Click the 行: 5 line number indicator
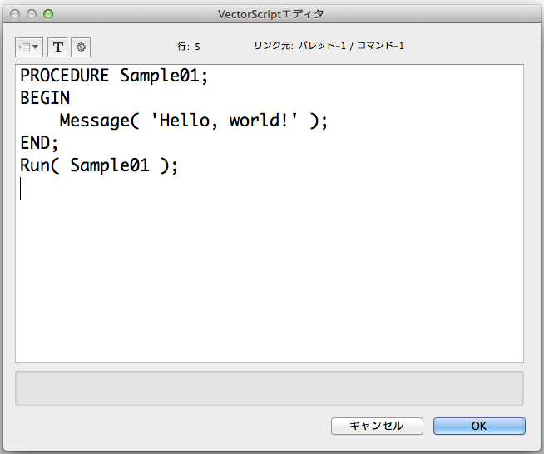The width and height of the screenshot is (544, 454). (189, 47)
